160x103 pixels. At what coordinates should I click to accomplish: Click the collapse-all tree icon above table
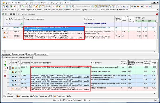(6, 14)
